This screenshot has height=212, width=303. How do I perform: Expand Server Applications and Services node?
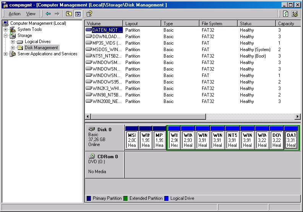6,54
